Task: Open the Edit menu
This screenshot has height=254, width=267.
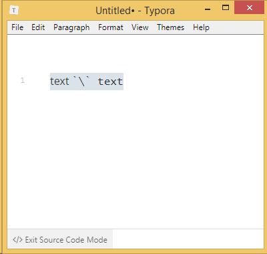Action: (38, 27)
